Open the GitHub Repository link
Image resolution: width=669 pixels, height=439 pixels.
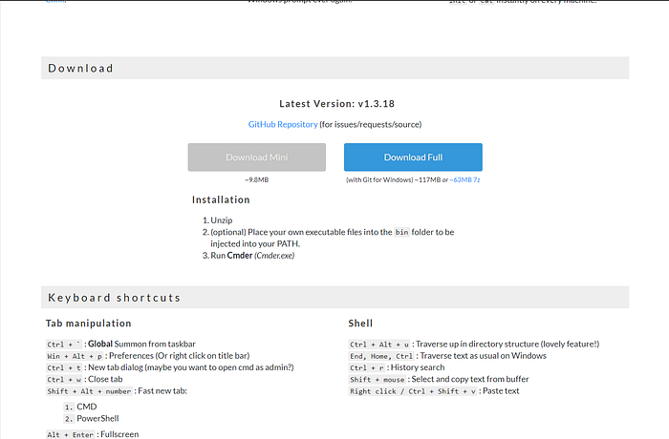coord(283,124)
